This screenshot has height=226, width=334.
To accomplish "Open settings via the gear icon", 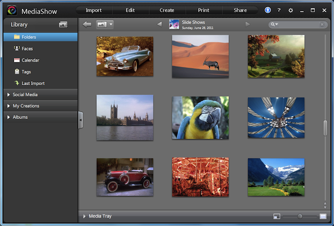I will 290,10.
